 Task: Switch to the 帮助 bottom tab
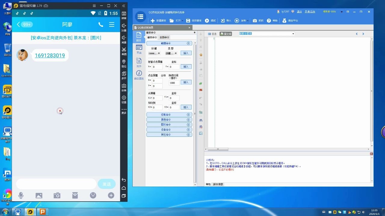pyautogui.click(x=208, y=184)
